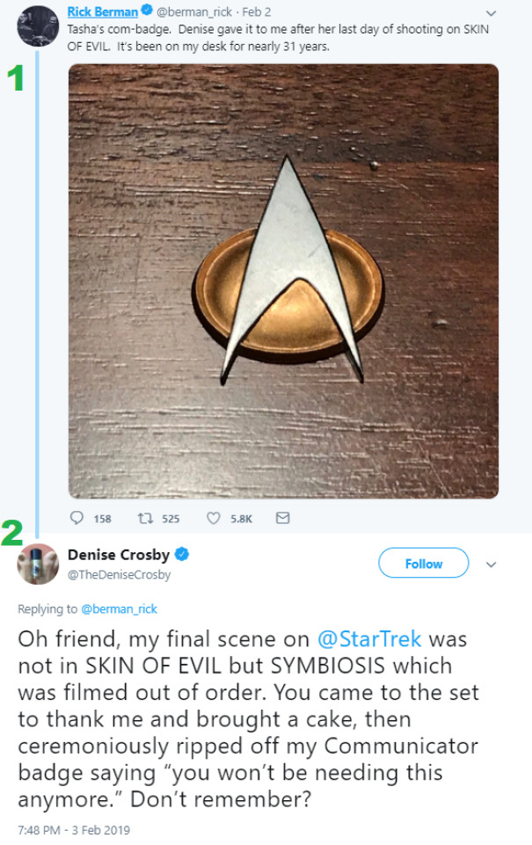Image resolution: width=532 pixels, height=845 pixels.
Task: Toggle the Follow button for Denise Crosby
Action: tap(423, 563)
